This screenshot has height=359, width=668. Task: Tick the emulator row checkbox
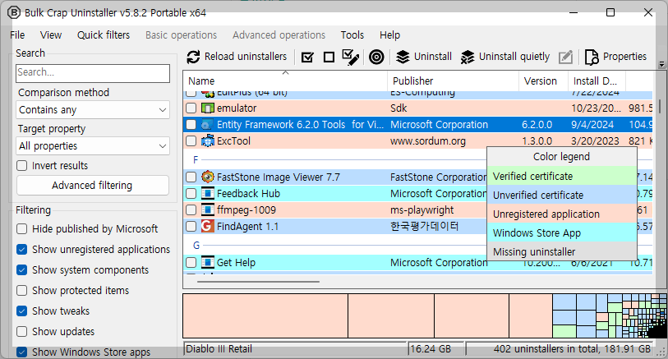191,108
